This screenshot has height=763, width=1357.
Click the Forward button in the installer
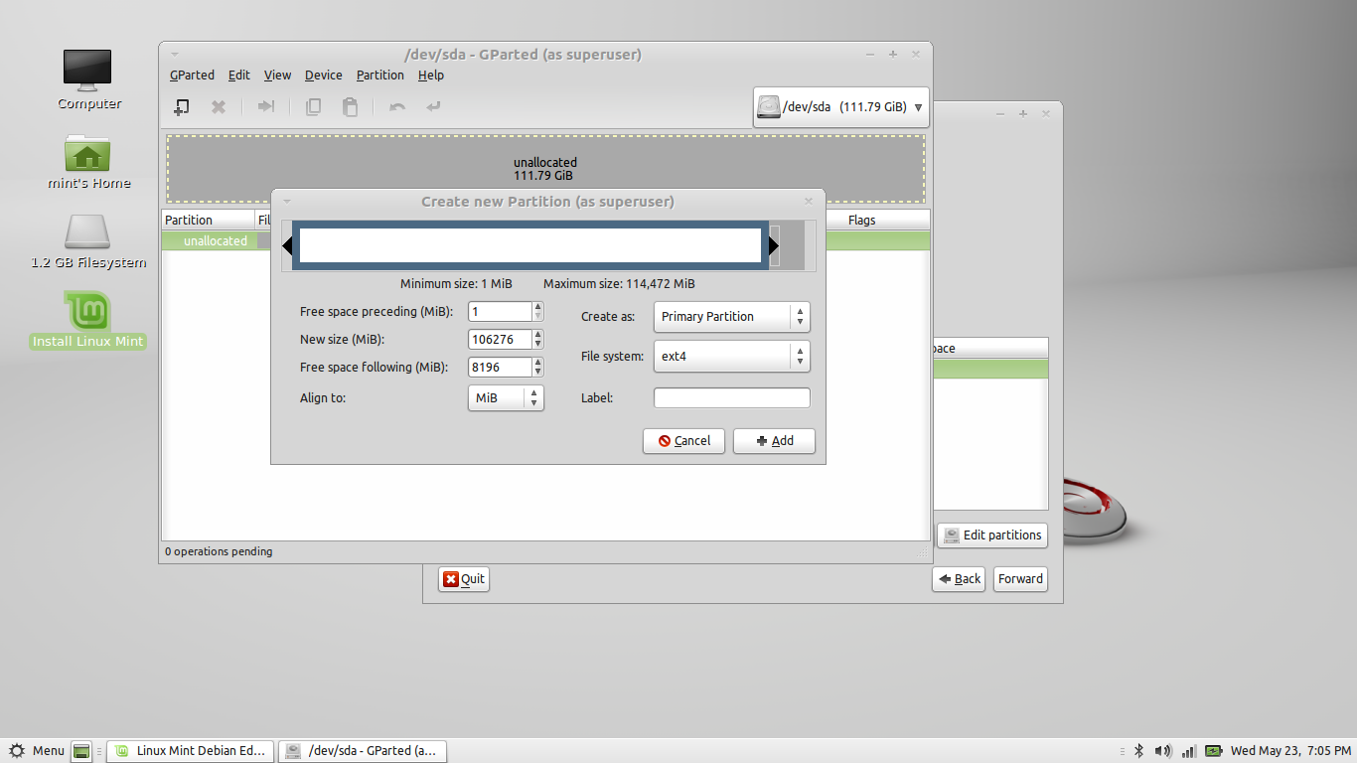(1020, 579)
